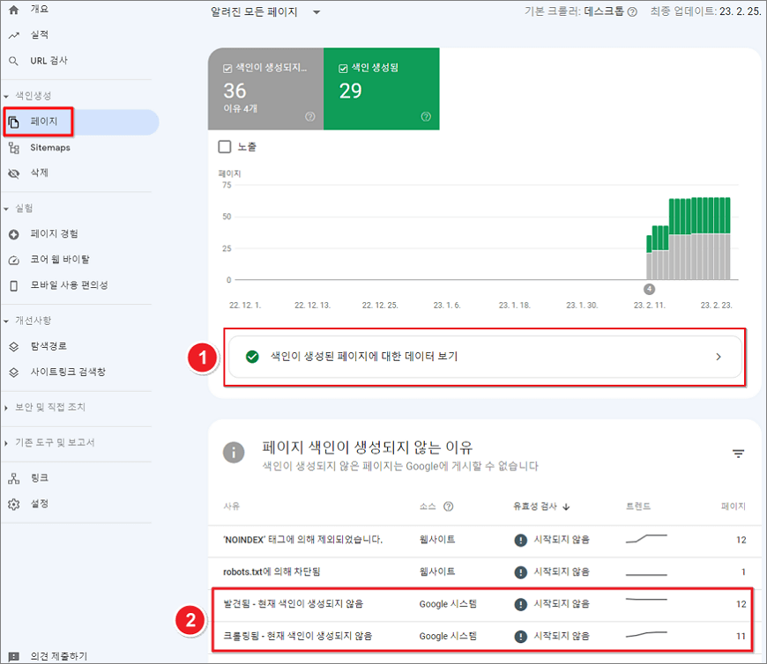Click the 사이트링크 검색창 layers icon

click(14, 373)
